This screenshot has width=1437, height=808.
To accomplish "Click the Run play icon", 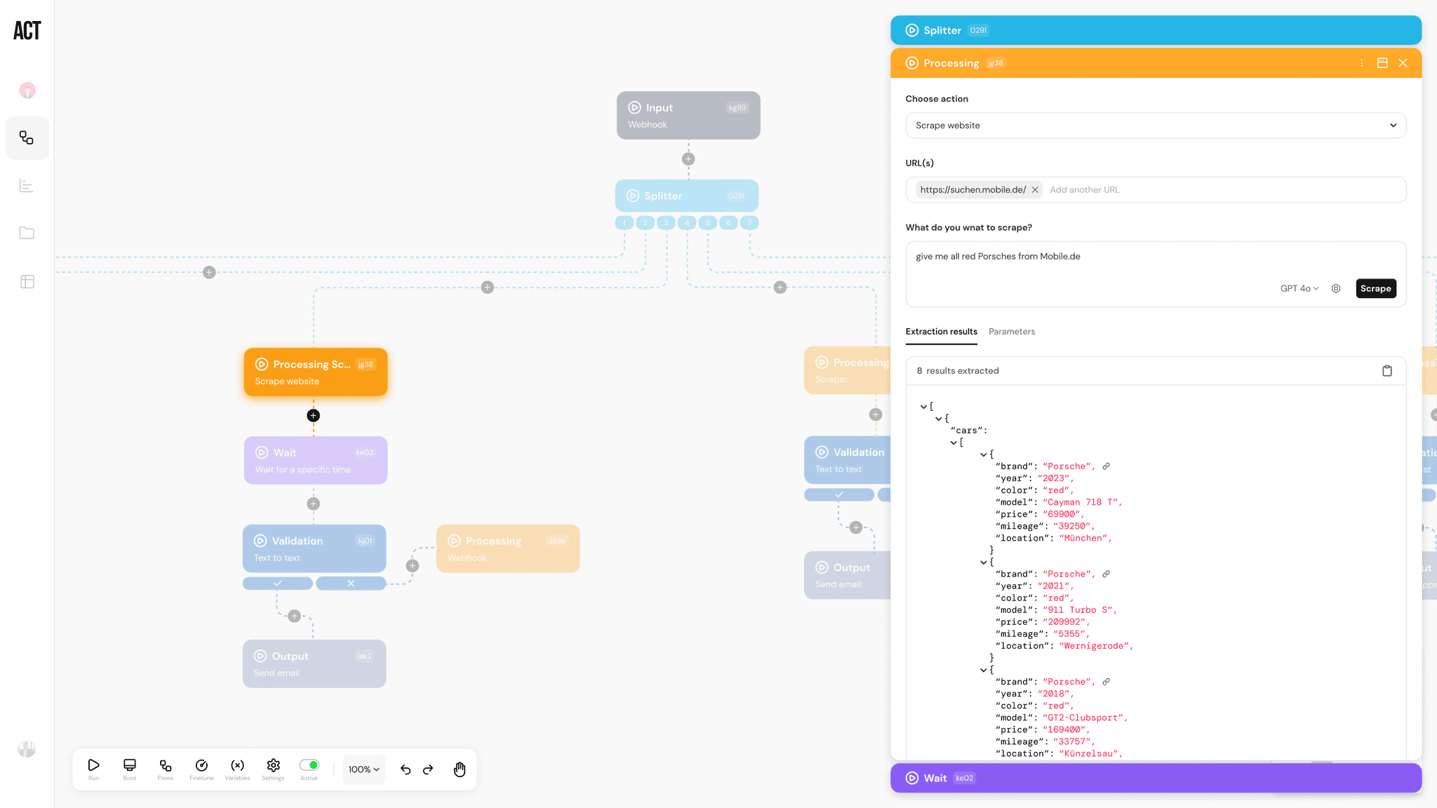I will click(93, 765).
